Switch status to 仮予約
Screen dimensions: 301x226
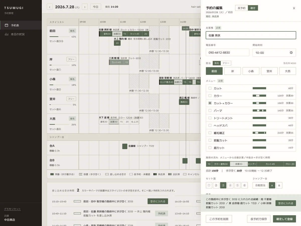242,8
